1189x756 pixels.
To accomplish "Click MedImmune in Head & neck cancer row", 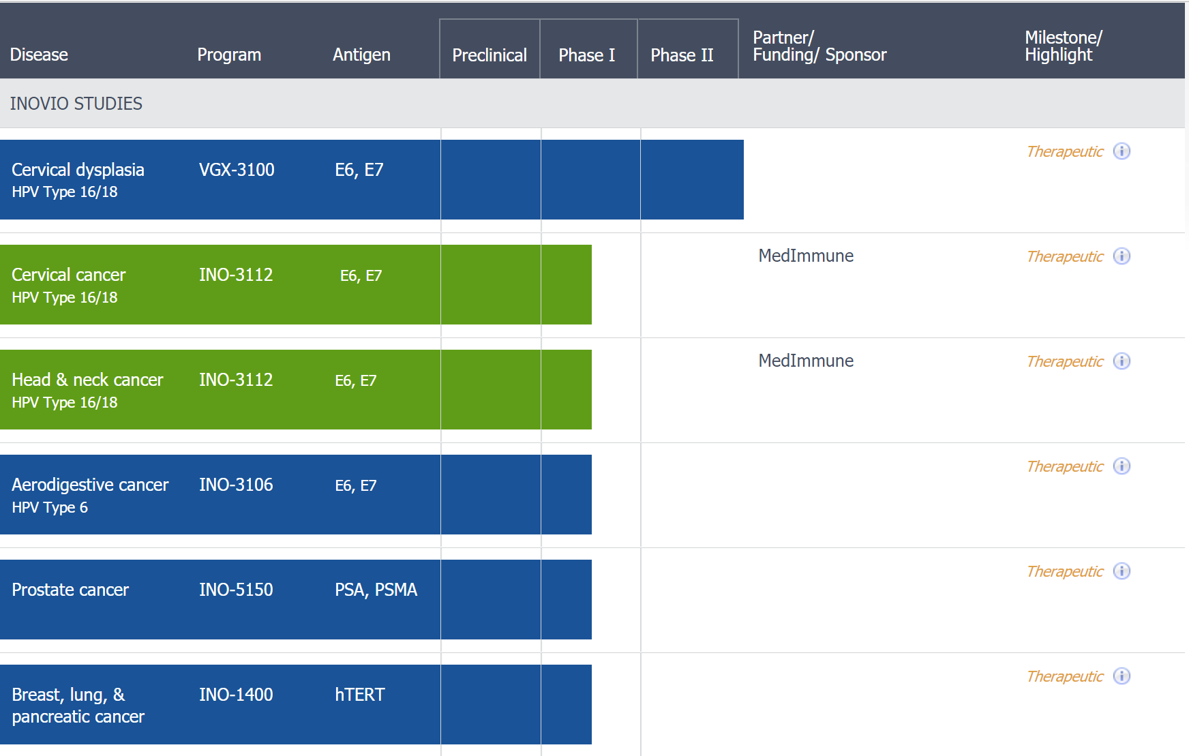I will [x=806, y=361].
